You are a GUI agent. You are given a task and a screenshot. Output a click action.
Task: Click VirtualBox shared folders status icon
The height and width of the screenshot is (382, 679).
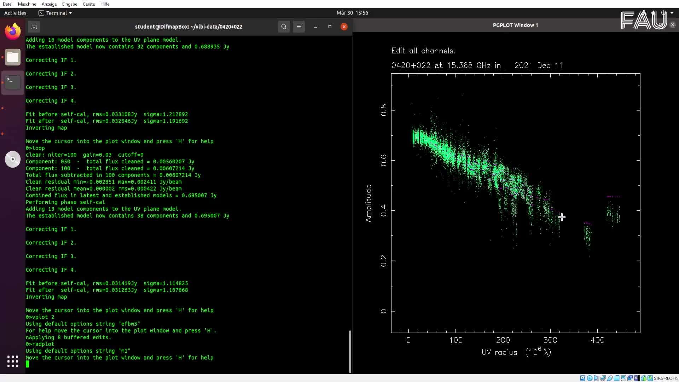click(x=617, y=378)
